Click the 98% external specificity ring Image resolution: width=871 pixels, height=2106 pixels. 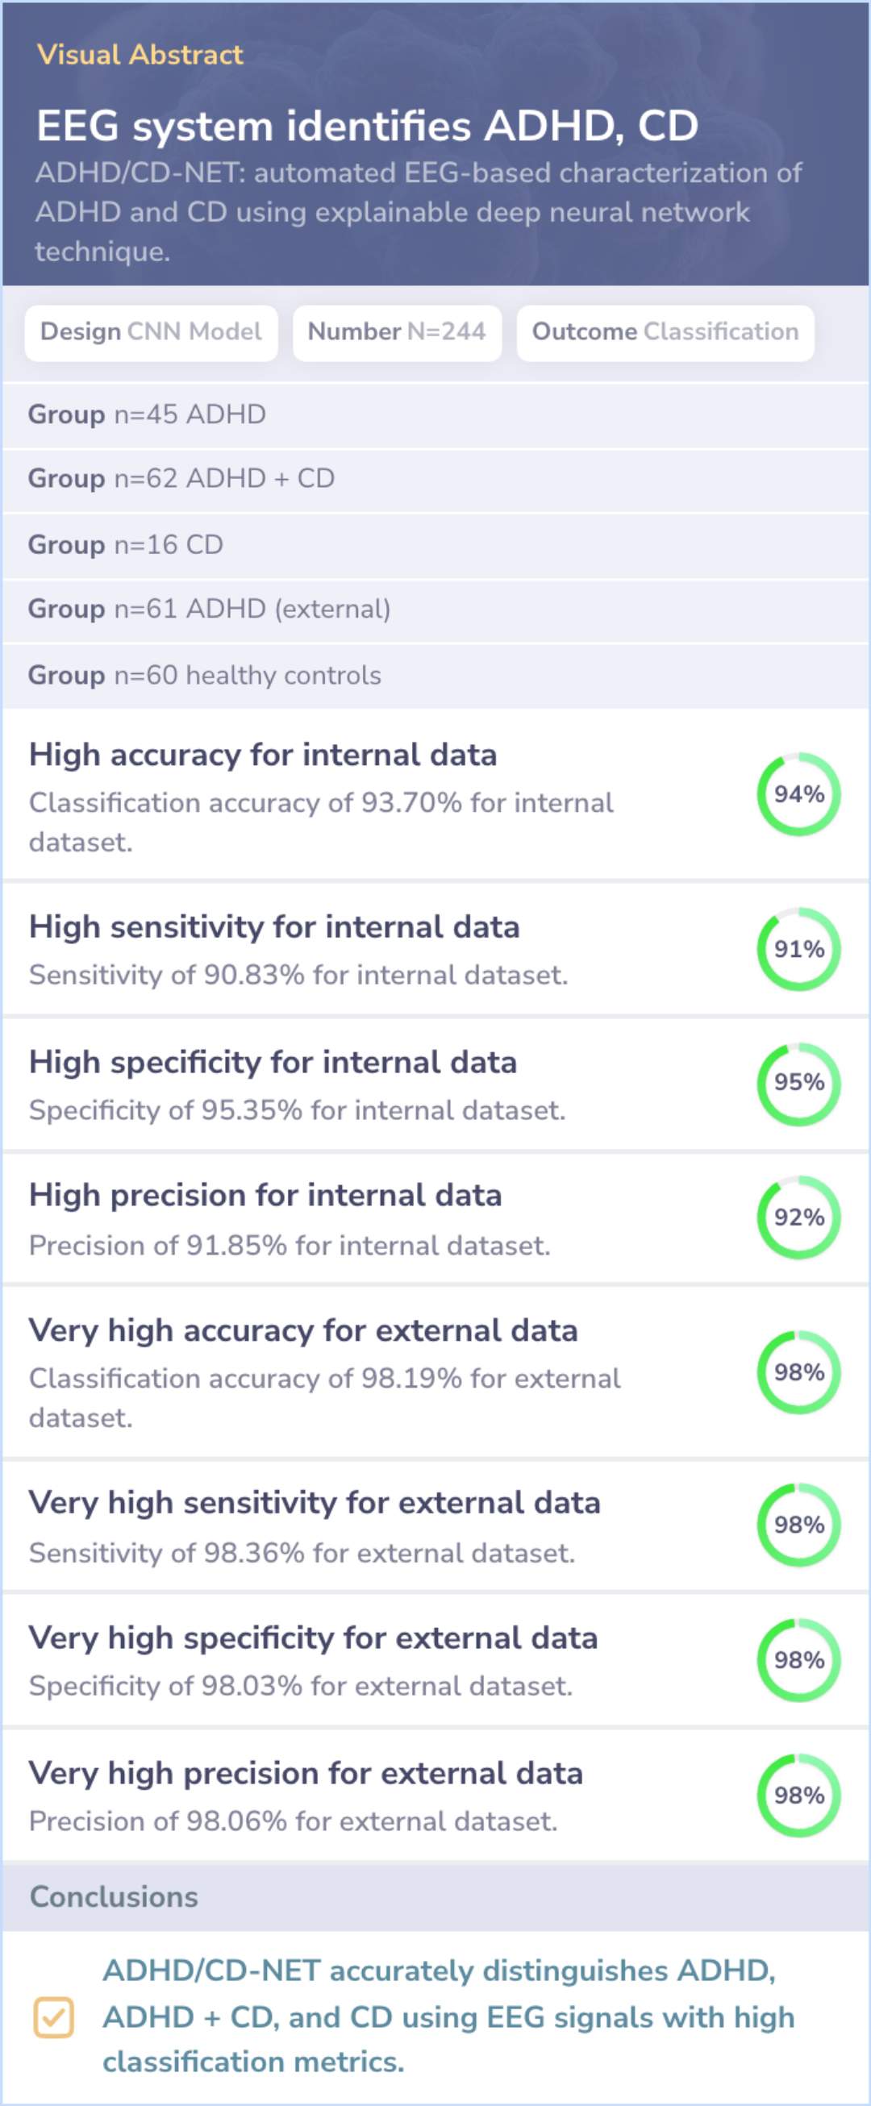click(798, 1660)
